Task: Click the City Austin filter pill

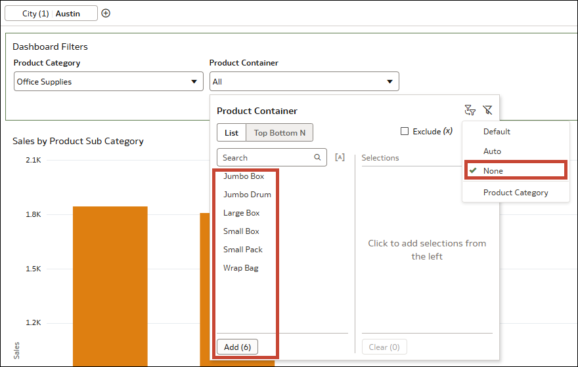Action: point(51,13)
